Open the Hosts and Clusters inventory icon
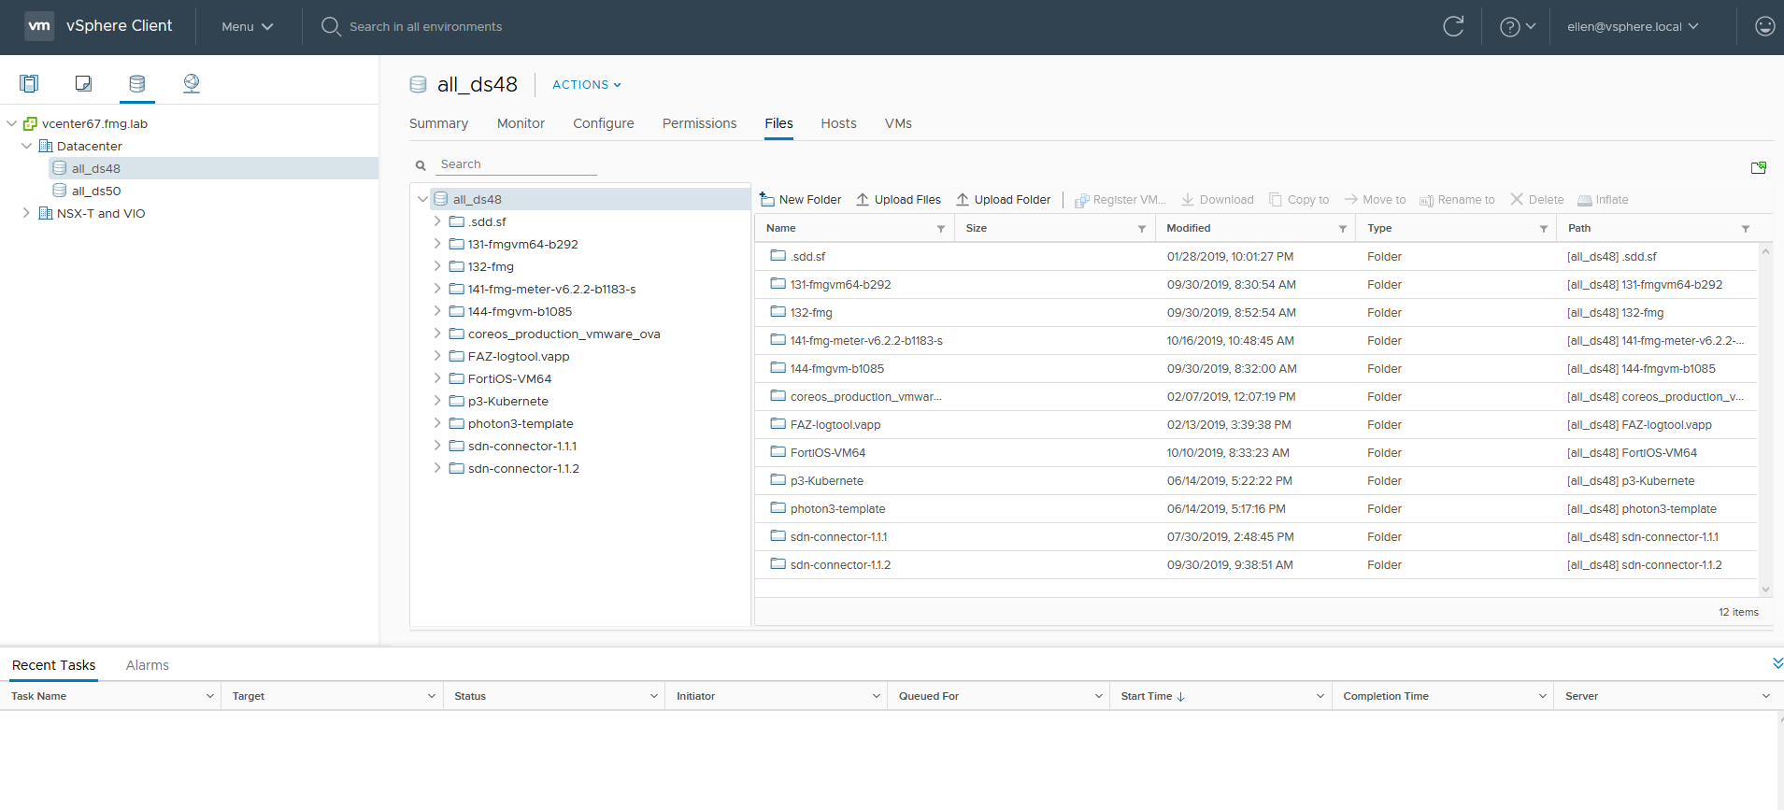Viewport: 1784px width, 810px height. tap(29, 84)
